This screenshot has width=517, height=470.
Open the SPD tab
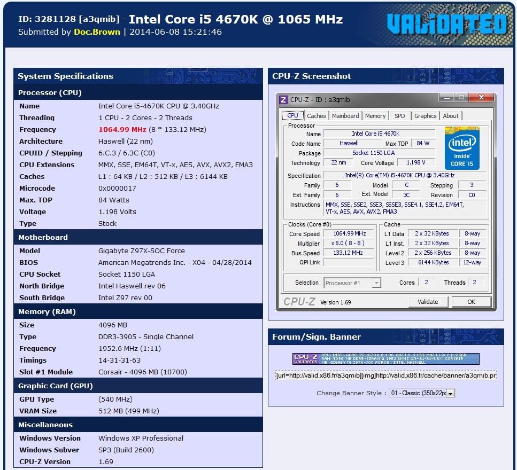click(x=399, y=116)
